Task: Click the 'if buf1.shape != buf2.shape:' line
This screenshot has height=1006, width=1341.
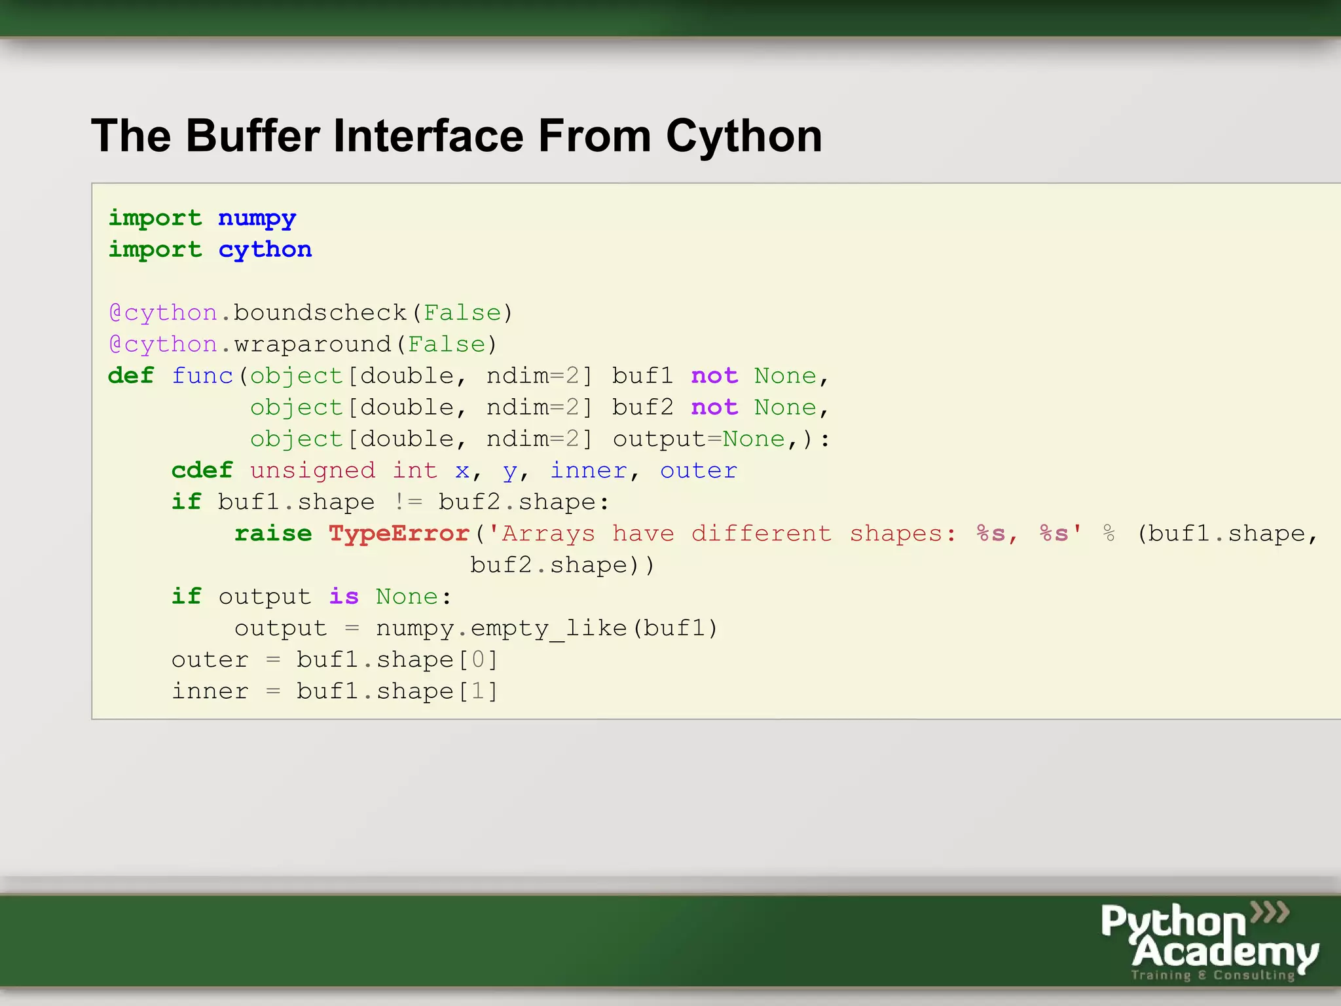Action: [390, 502]
